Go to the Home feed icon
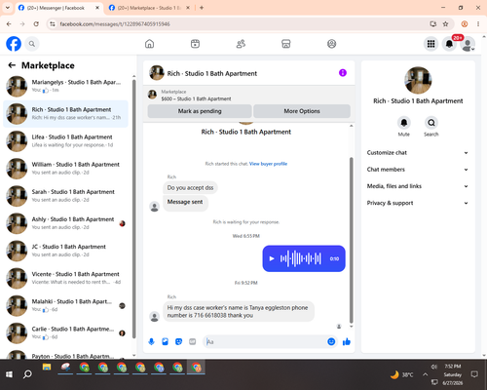487x390 pixels. (x=149, y=44)
